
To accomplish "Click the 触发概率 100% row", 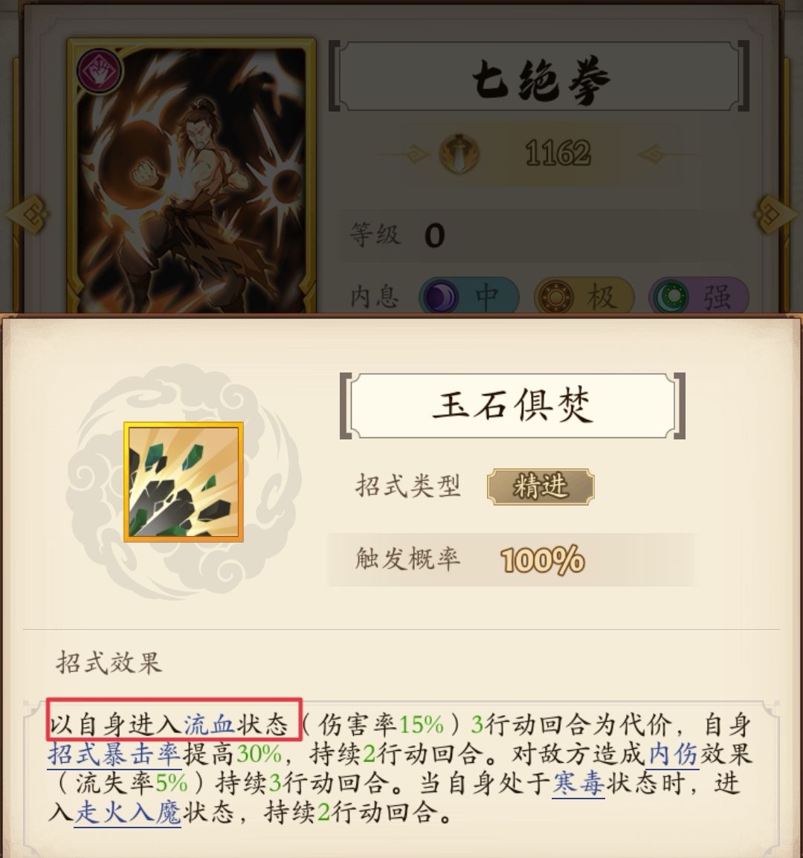I will click(512, 560).
